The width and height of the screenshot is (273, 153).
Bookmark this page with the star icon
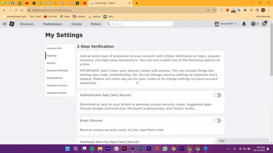(214, 10)
